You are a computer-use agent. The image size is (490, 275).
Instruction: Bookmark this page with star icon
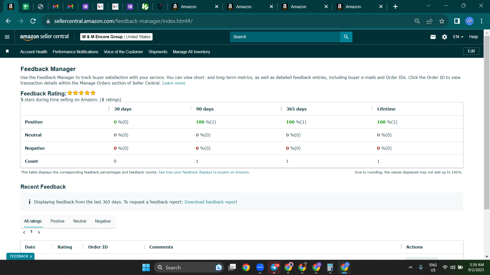442,21
